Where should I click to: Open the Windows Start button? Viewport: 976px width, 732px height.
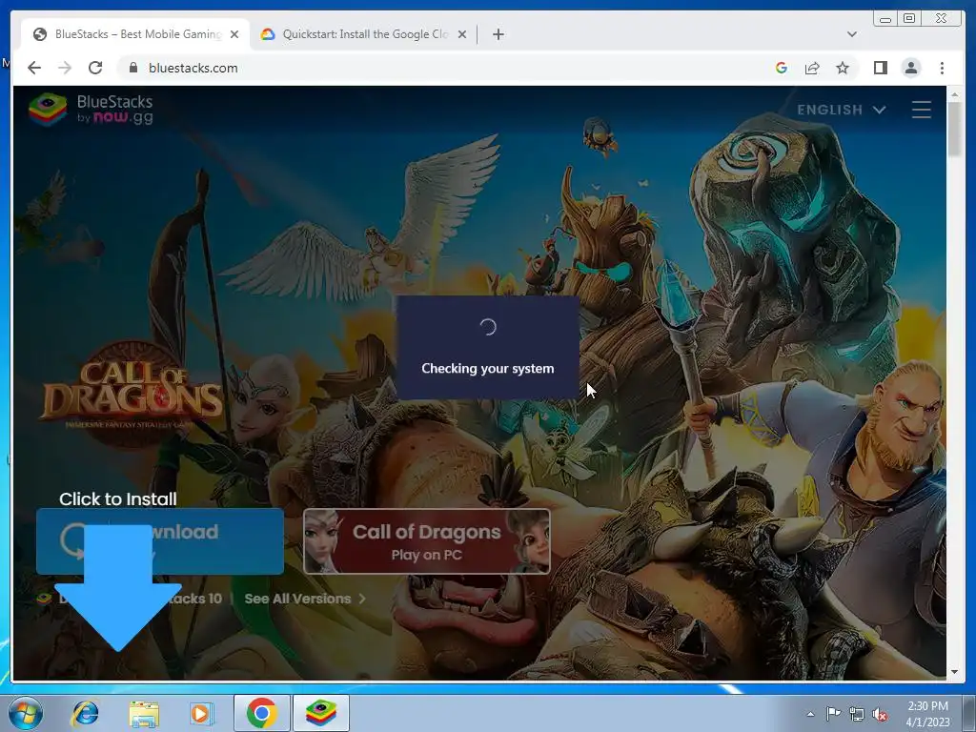point(26,713)
